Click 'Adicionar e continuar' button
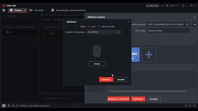198x111 pixels. click(x=118, y=99)
